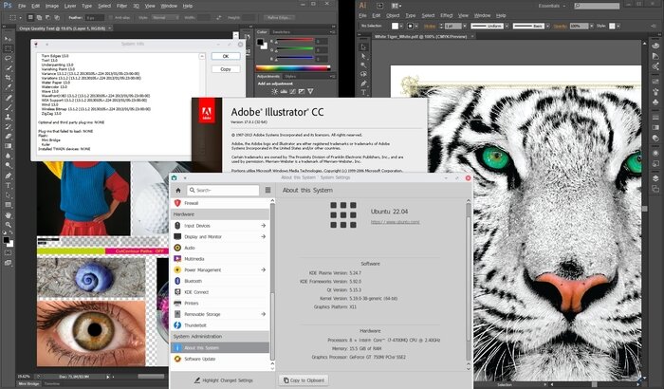The image size is (664, 389).
Task: Open the Style dropdown in Photoshop options
Action: point(163,18)
